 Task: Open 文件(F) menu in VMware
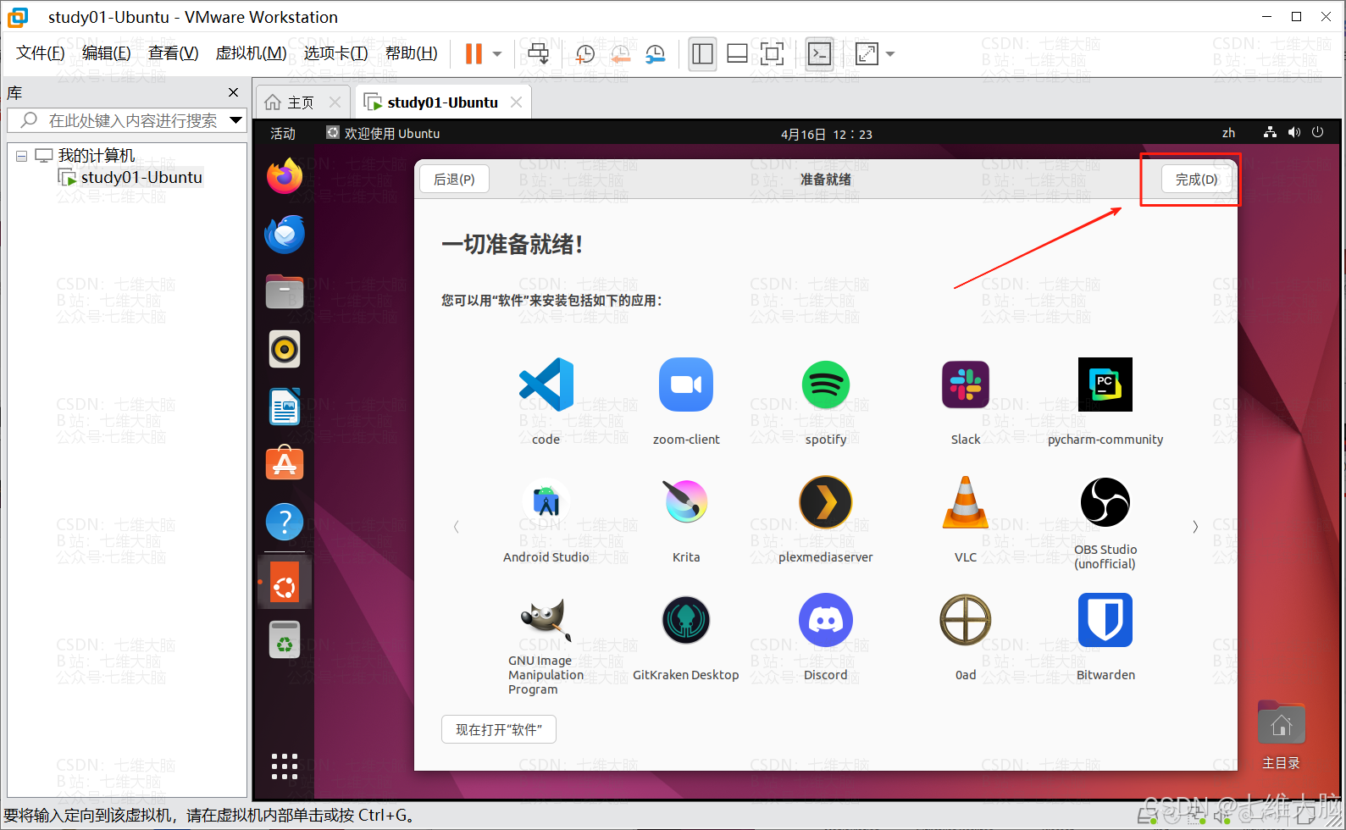pos(41,53)
